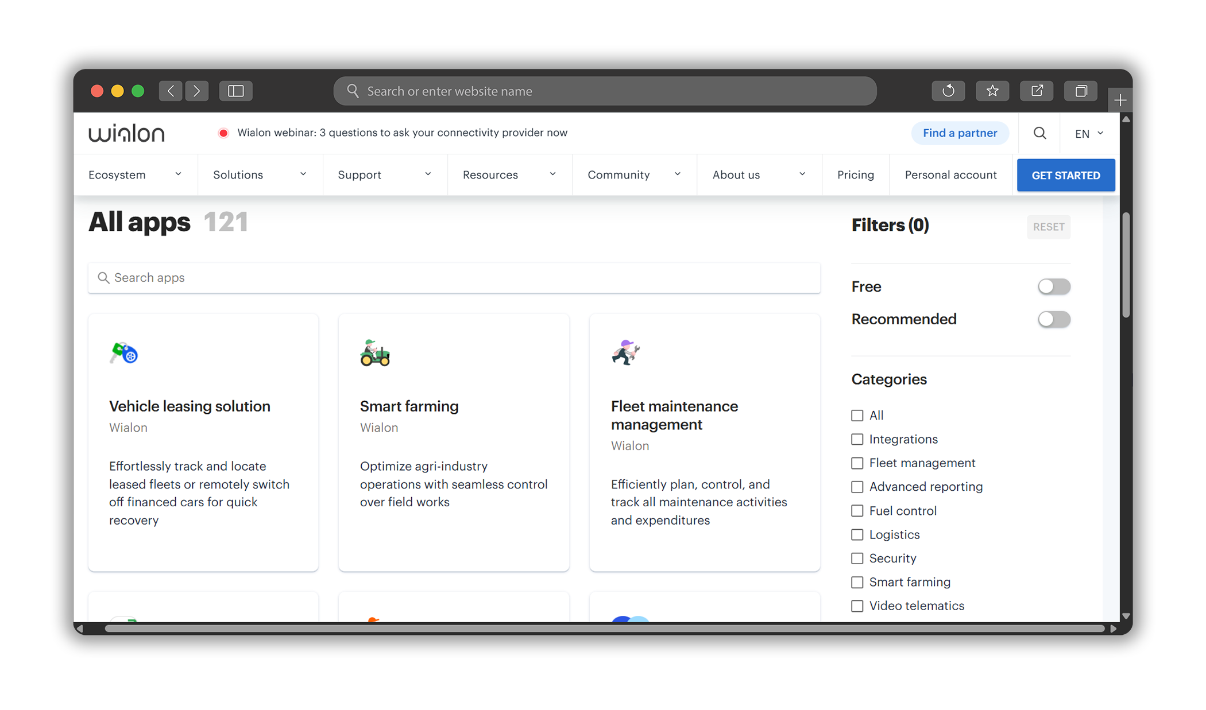Open site search magnifier icon
The width and height of the screenshot is (1206, 710).
1039,133
